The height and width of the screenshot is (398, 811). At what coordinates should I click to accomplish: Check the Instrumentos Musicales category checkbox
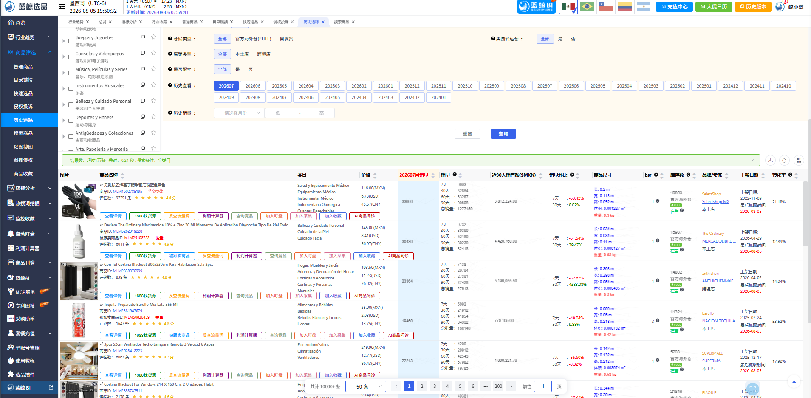[x=71, y=89]
